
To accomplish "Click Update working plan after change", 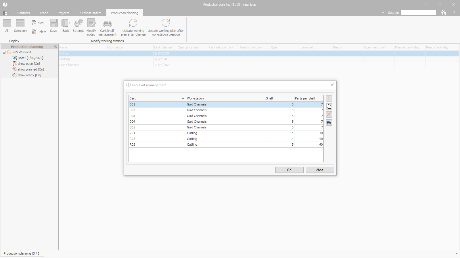I will 133,27.
